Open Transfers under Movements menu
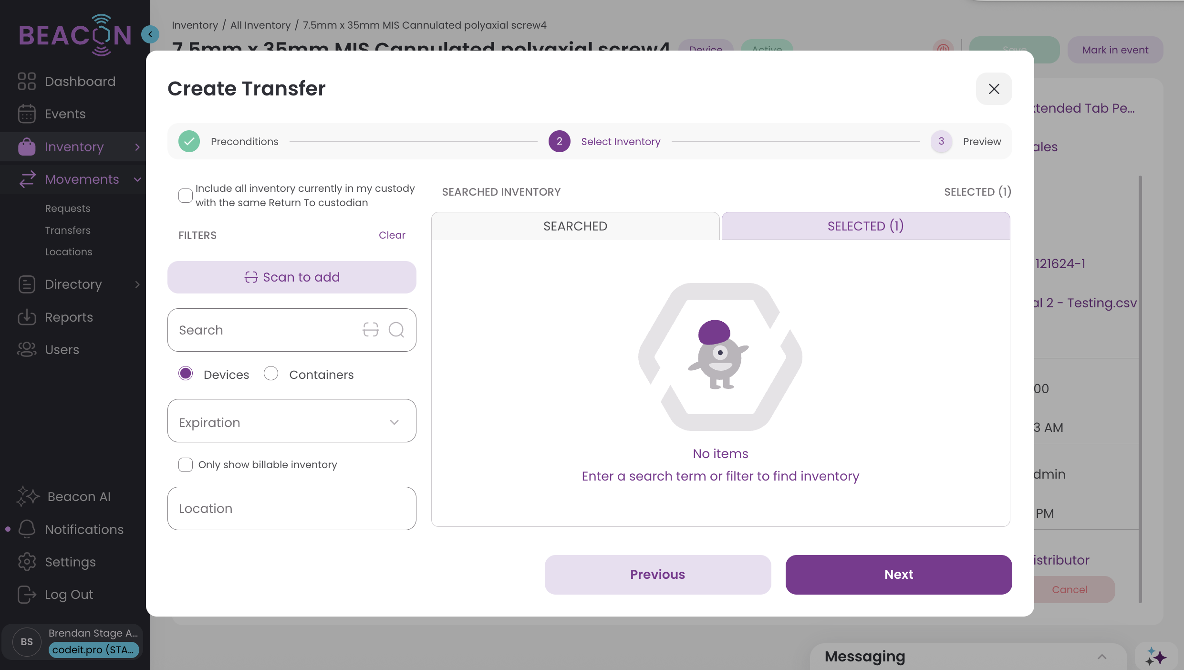This screenshot has width=1184, height=670. 68,230
